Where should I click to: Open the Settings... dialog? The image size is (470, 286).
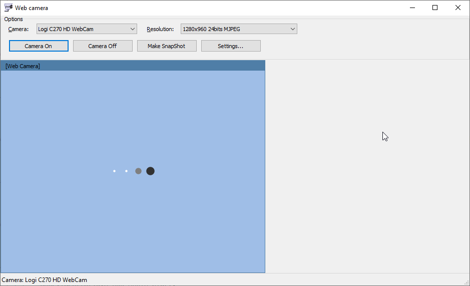pyautogui.click(x=231, y=46)
